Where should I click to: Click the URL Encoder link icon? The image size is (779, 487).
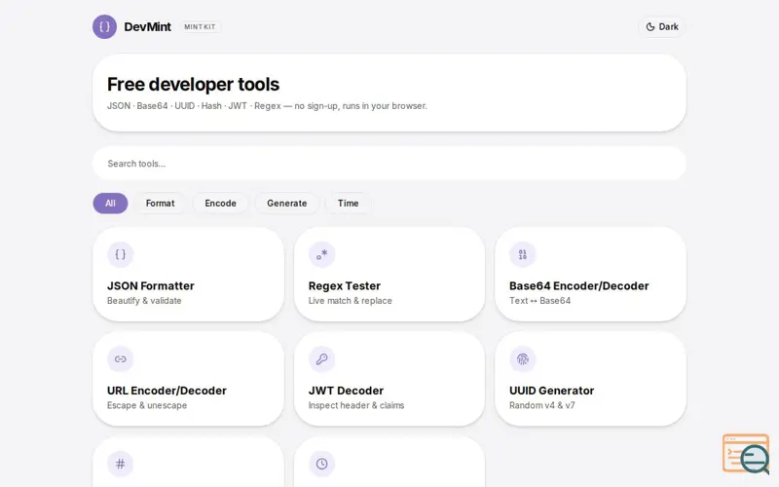coord(120,359)
